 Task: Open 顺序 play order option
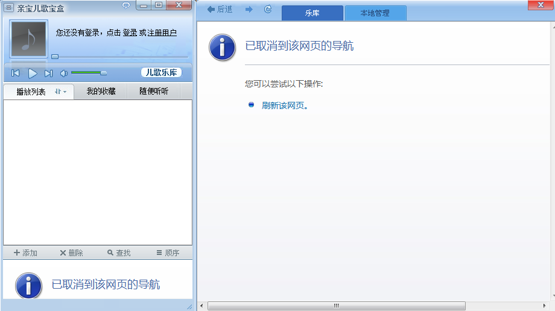pos(168,253)
